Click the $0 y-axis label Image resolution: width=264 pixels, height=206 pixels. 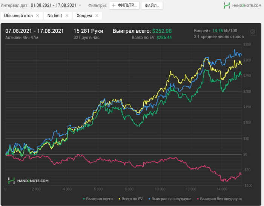click(245, 154)
